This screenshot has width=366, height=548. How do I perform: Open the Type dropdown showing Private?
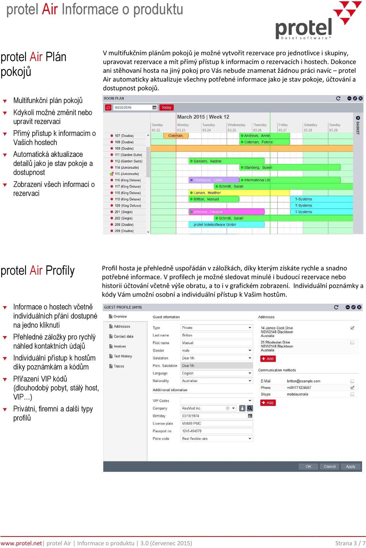(x=217, y=328)
